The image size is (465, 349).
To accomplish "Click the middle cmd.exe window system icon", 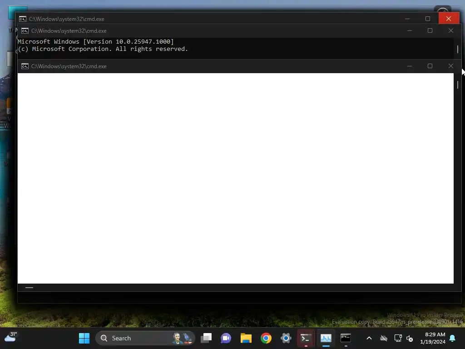I will point(25,31).
